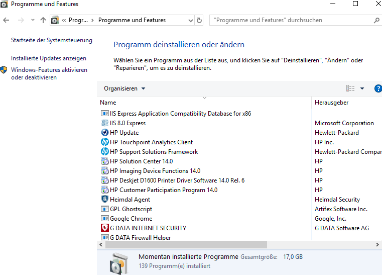Click the Google Chrome entry icon
Image resolution: width=382 pixels, height=275 pixels.
tap(105, 218)
